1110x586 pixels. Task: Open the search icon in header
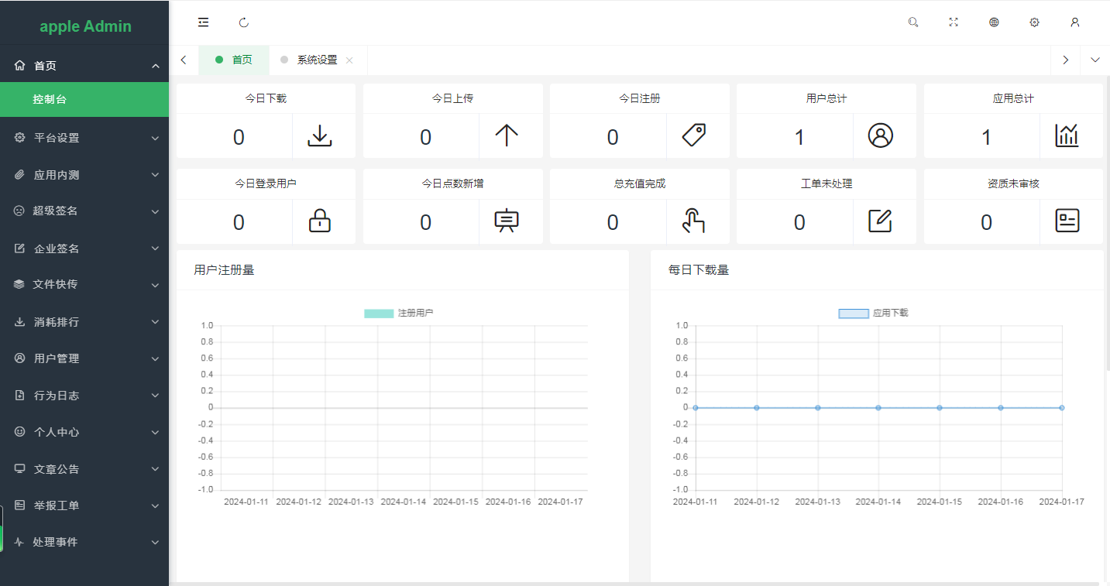913,22
